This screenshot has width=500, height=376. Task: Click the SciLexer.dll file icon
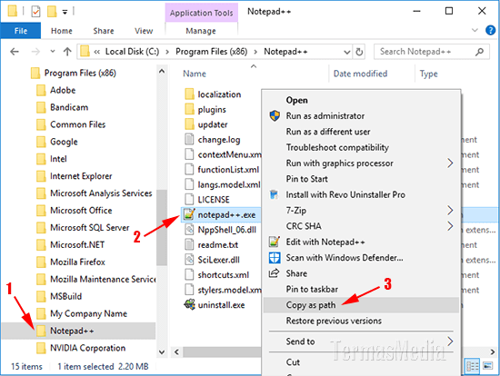click(189, 260)
